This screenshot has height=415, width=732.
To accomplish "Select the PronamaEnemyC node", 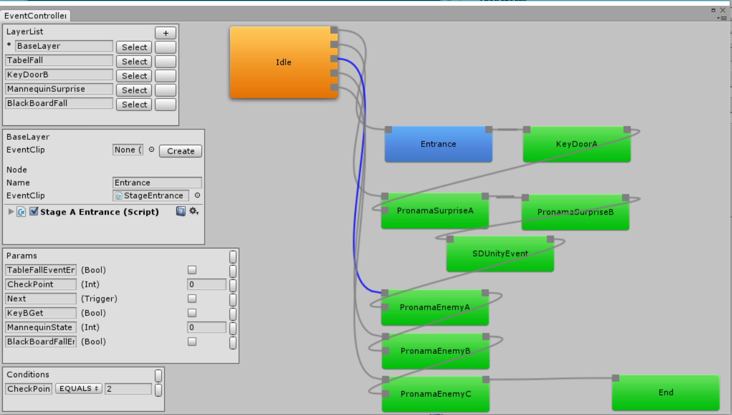I will [x=436, y=394].
